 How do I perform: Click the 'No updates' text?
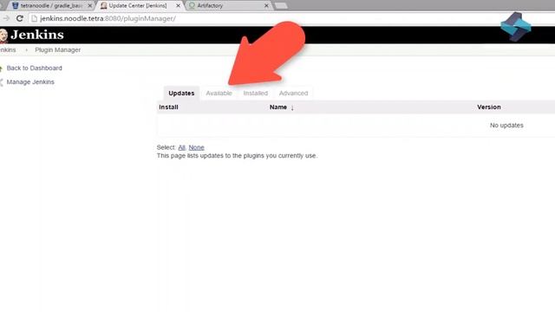coord(506,125)
